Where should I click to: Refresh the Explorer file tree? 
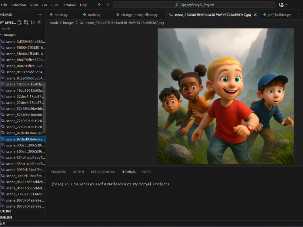33,23
